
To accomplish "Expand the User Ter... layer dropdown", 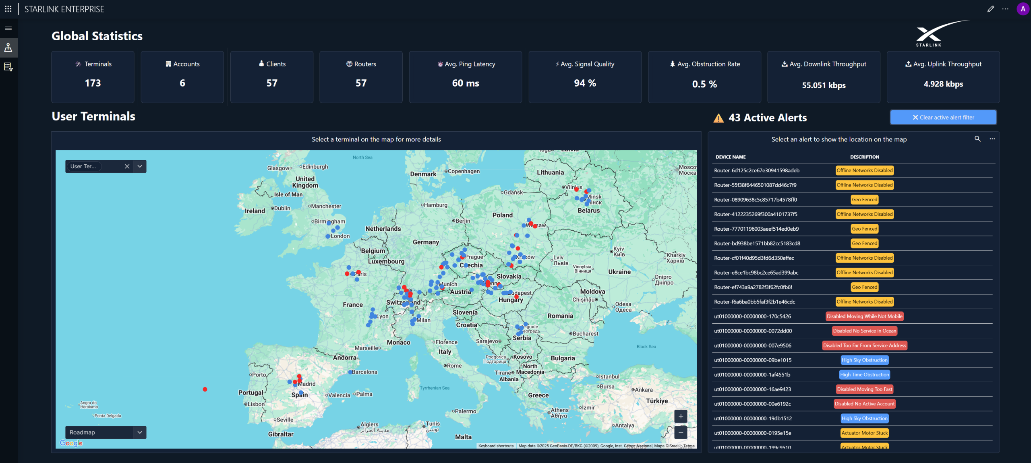I will [x=140, y=166].
